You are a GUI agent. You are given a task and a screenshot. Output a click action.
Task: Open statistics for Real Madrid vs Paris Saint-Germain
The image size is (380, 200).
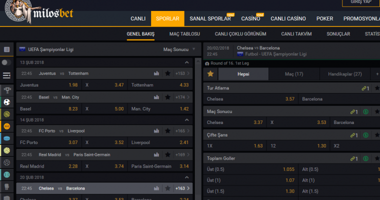[x=156, y=154]
